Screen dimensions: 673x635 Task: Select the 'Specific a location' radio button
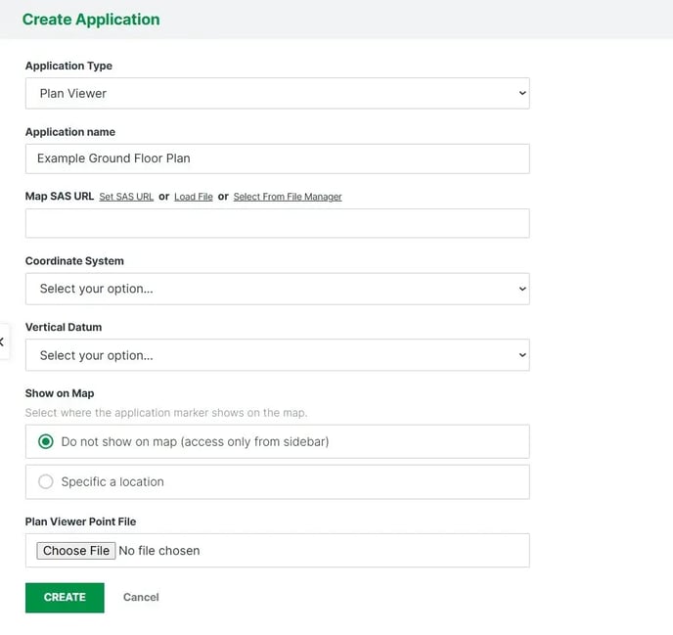click(x=46, y=481)
